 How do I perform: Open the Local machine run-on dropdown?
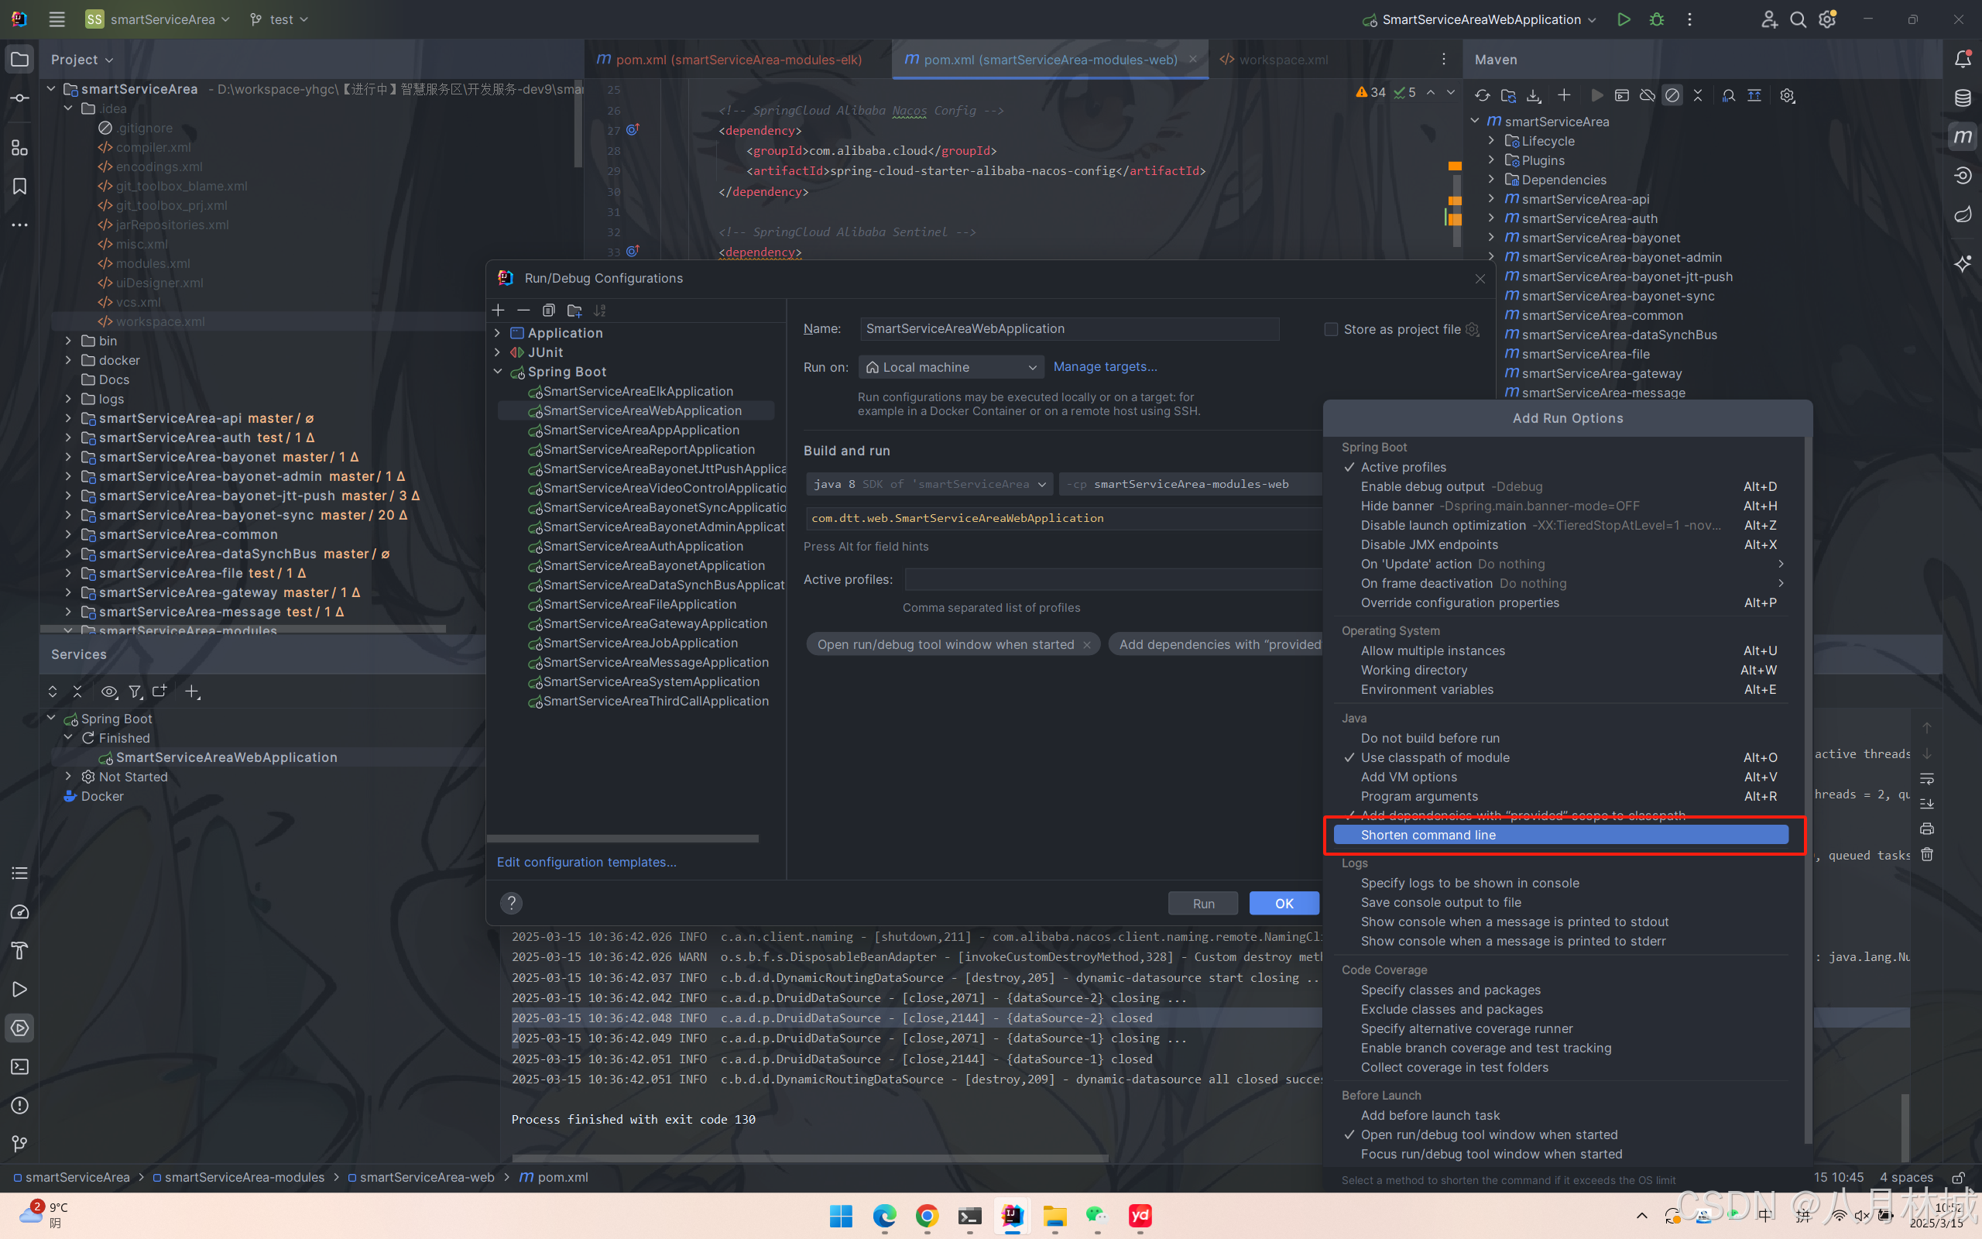(951, 367)
